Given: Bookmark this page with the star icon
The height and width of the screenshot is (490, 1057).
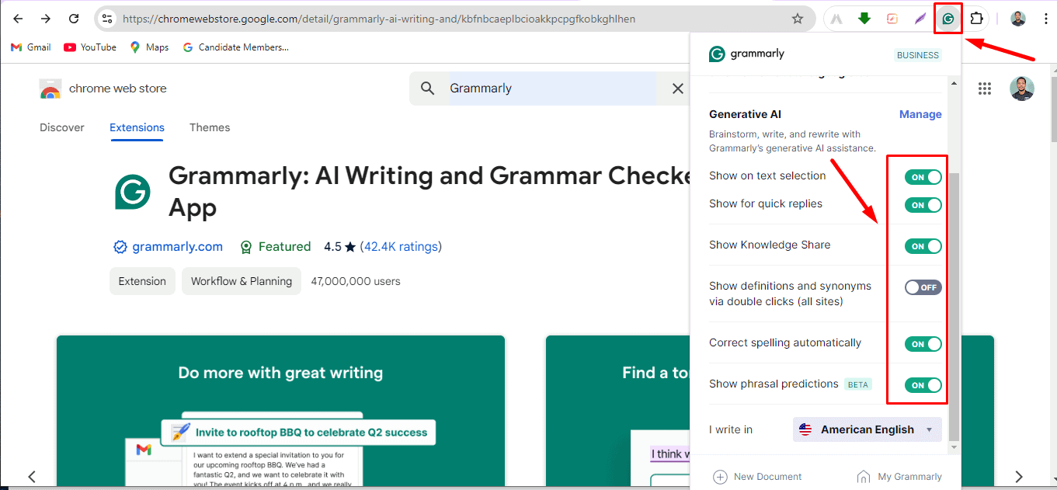Looking at the screenshot, I should point(798,19).
